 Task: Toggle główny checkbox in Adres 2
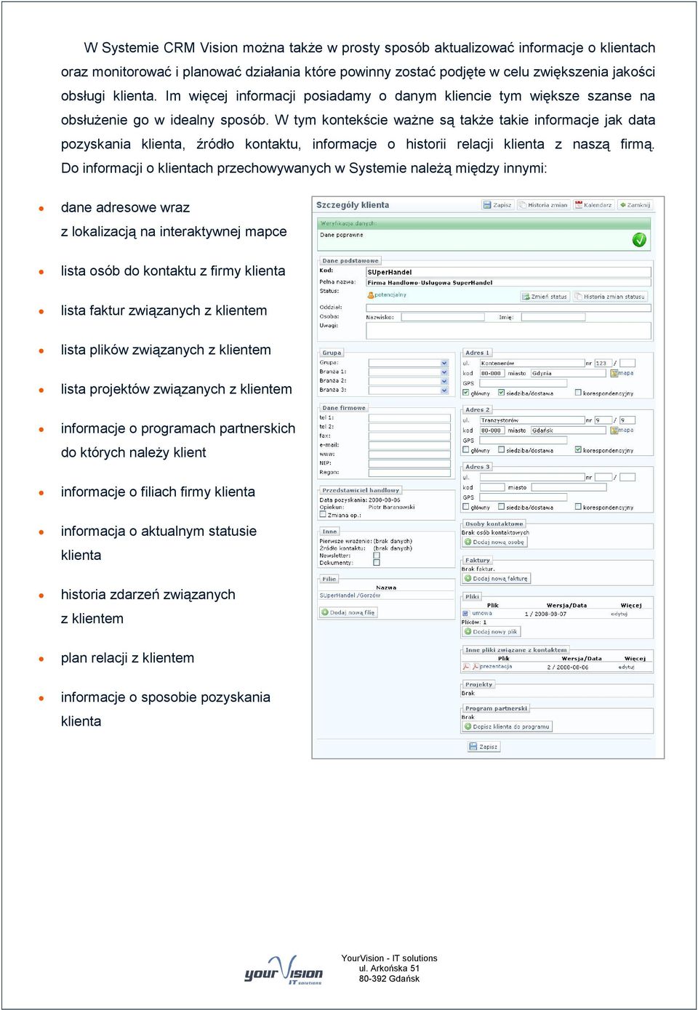(x=466, y=450)
